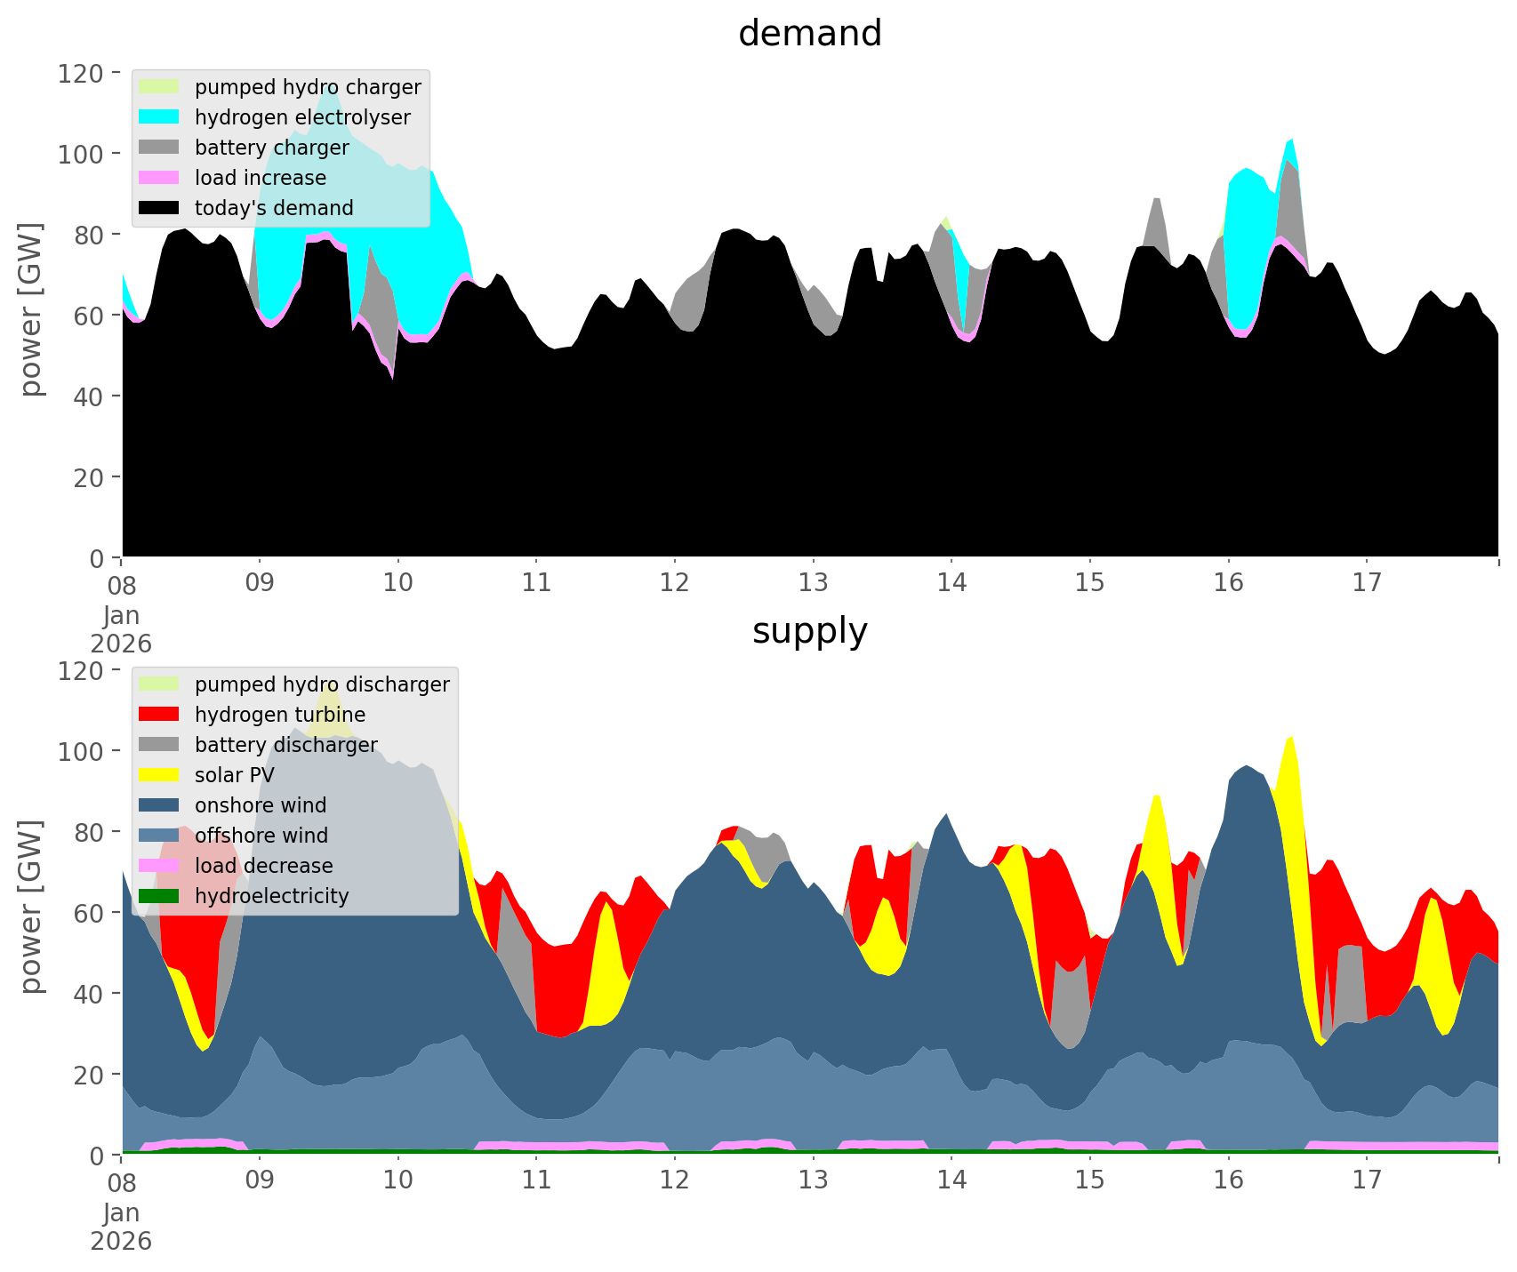Click the pumped hydro charger legend swatch
The width and height of the screenshot is (1517, 1272).
pos(160,87)
